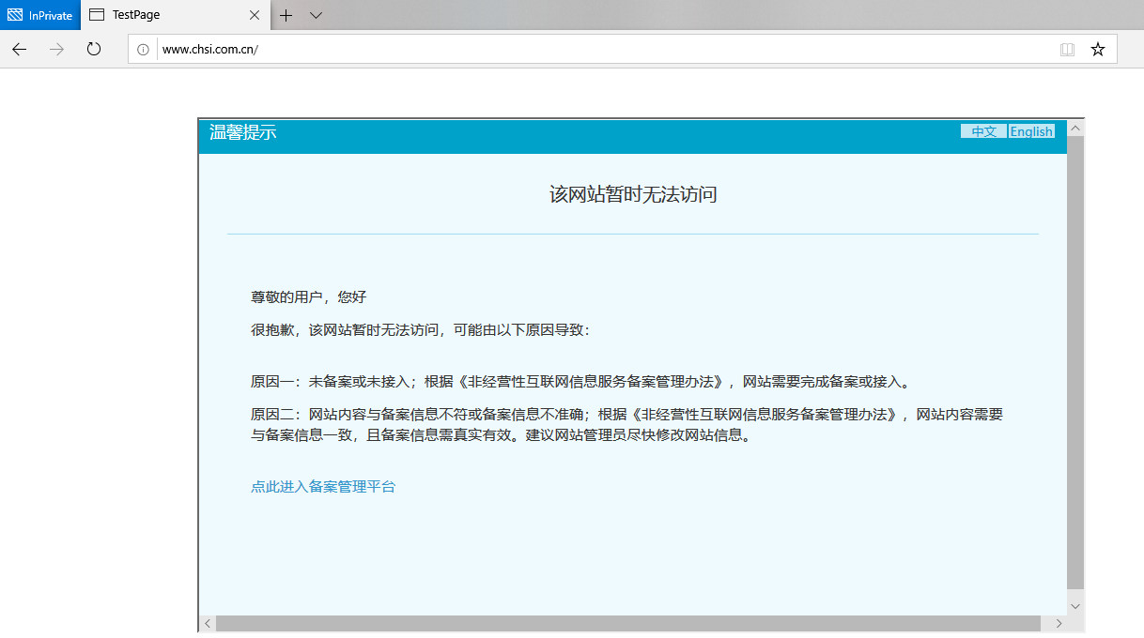Click the scroll down arrow in notice frame

point(1075,606)
